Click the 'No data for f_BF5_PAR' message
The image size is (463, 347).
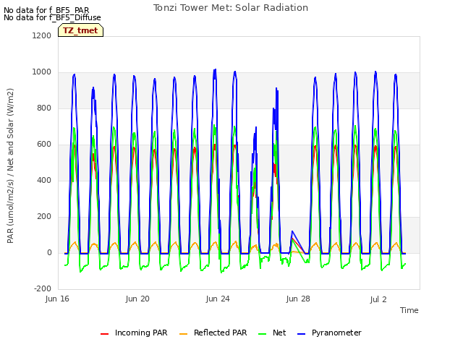click(46, 10)
